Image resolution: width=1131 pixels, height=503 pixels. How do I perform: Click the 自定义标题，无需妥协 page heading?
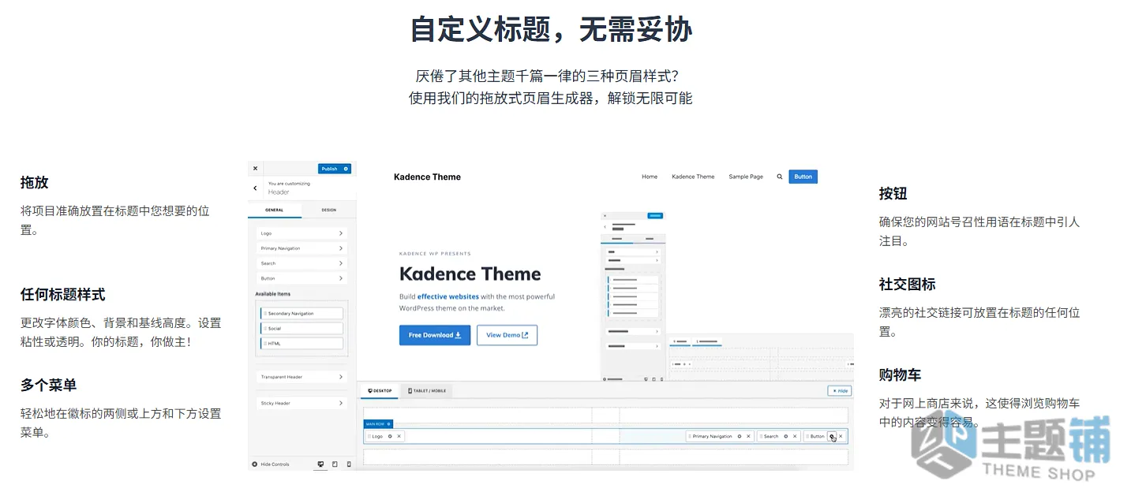point(551,29)
